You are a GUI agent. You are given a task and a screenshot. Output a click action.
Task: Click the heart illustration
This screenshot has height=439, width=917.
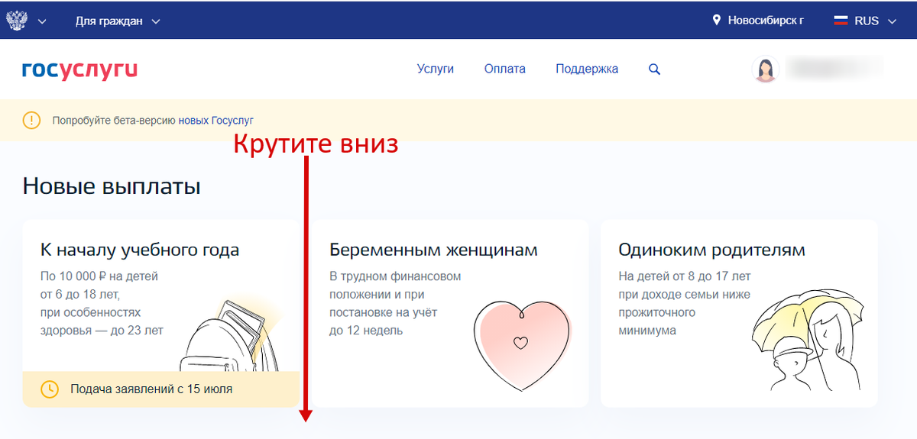(x=521, y=344)
